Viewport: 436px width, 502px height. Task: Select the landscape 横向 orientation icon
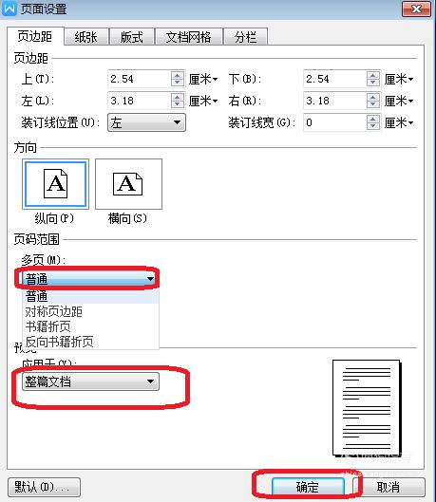coord(128,184)
